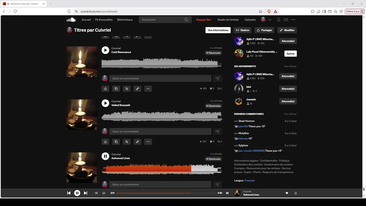Share the Cold Resonance track

[x=106, y=89]
